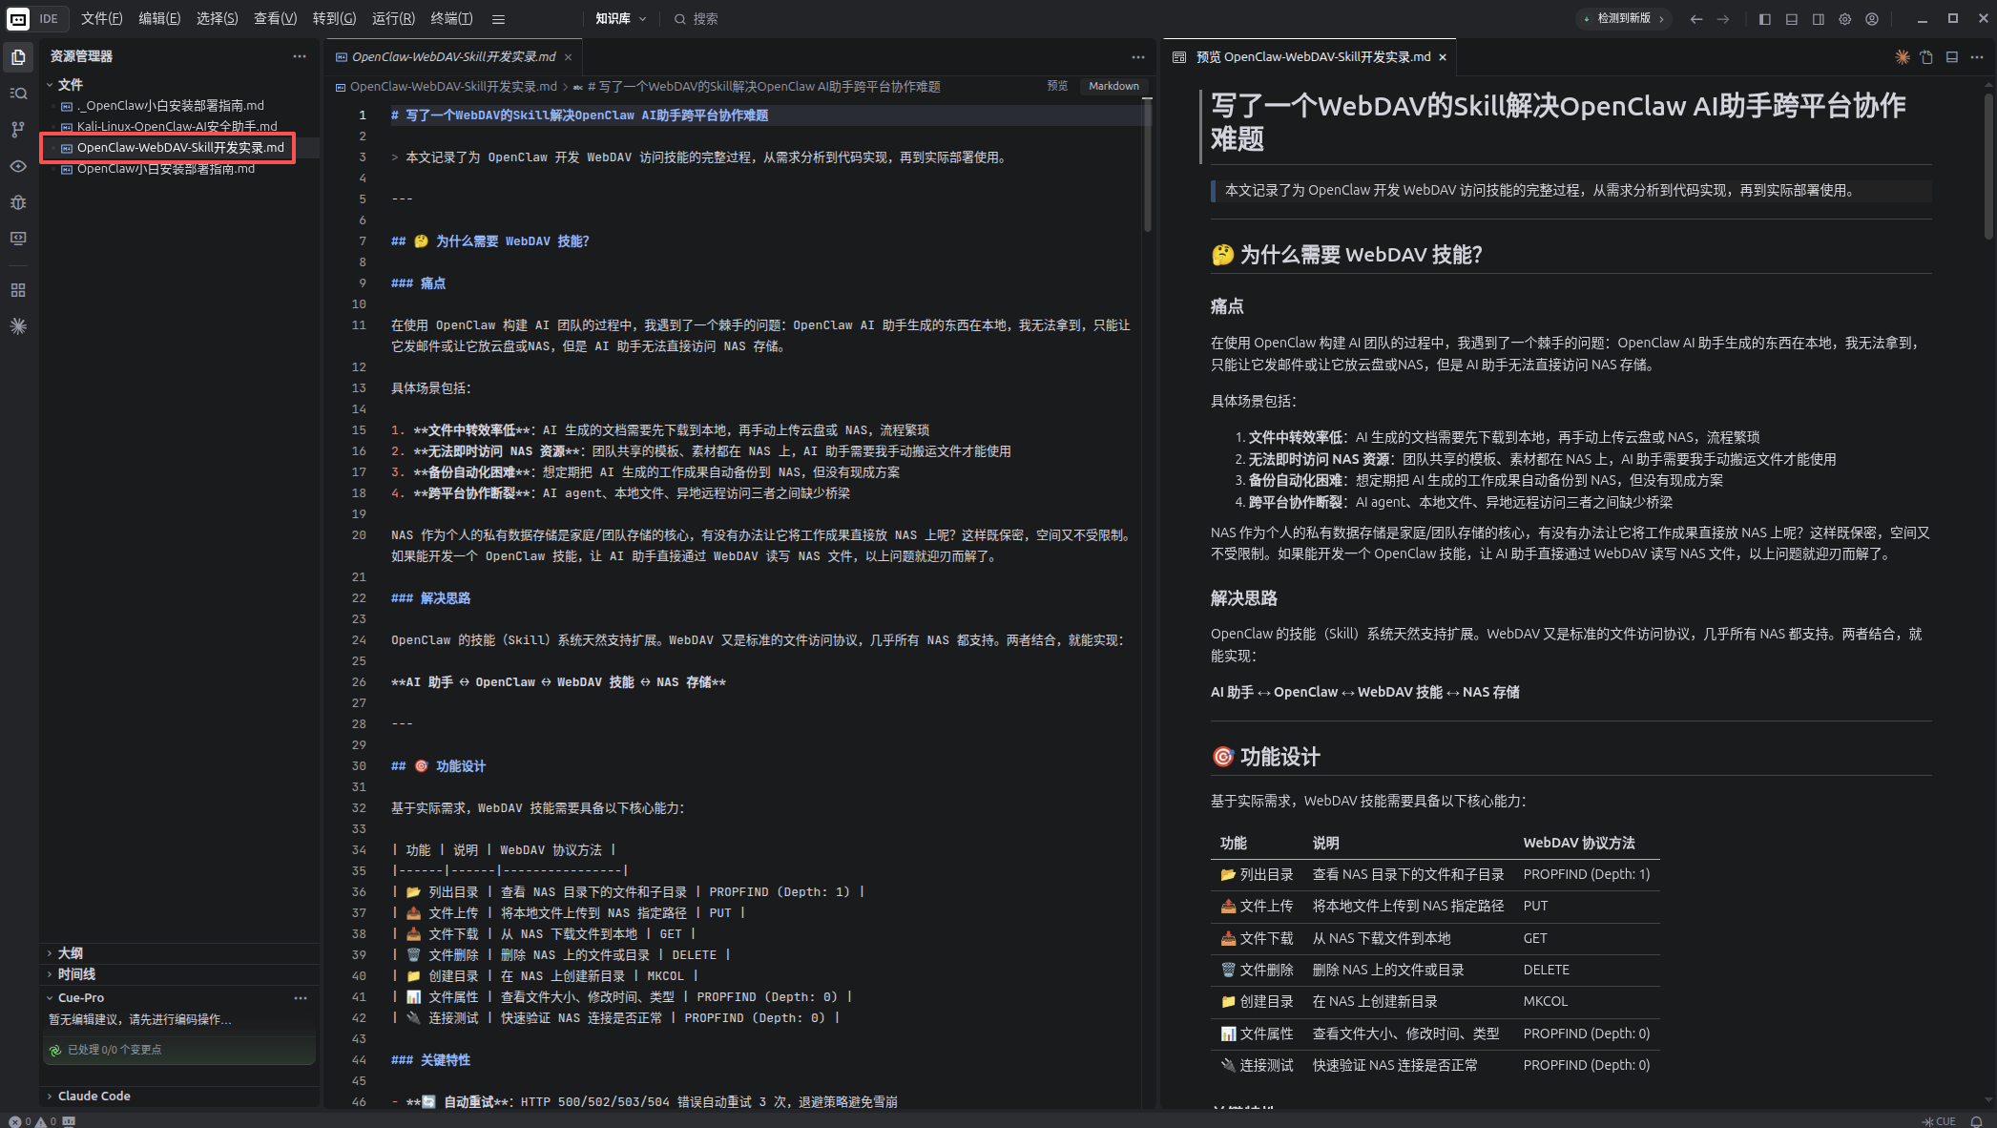Click the editor vertical scrollbar thumb
Image resolution: width=1997 pixels, height=1128 pixels.
coord(1147,167)
